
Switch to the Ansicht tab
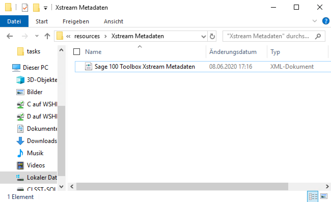pyautogui.click(x=113, y=21)
